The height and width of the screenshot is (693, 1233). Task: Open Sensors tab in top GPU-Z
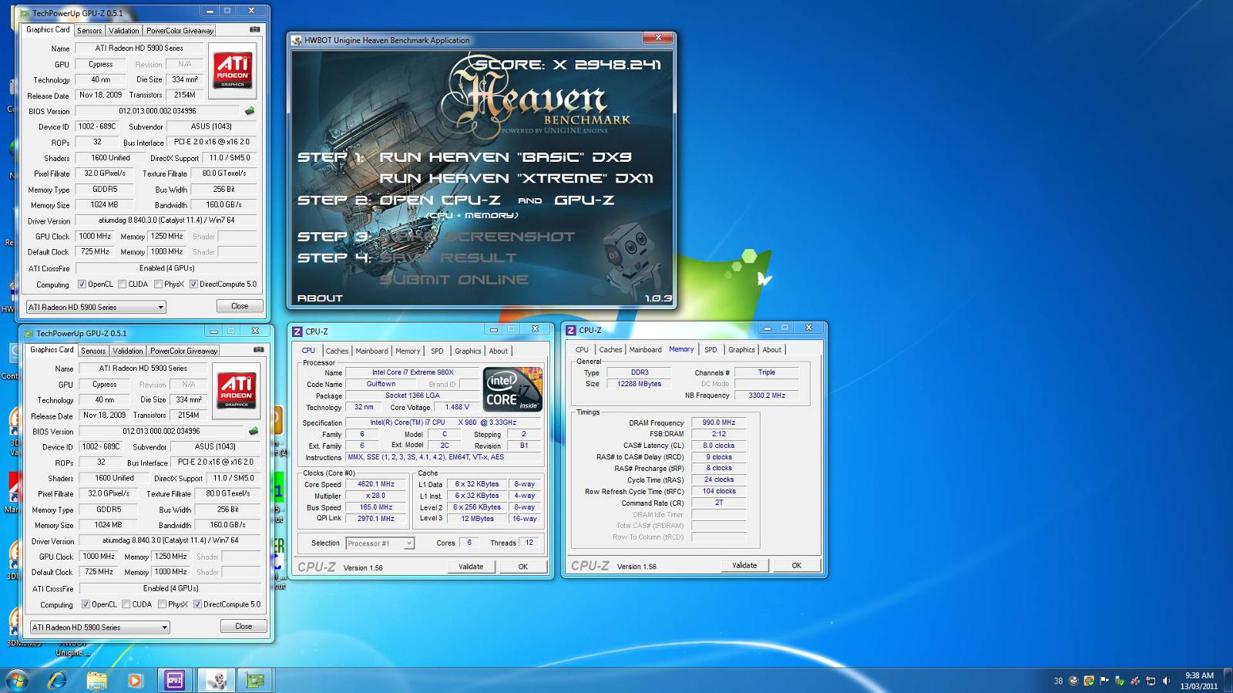click(x=89, y=31)
